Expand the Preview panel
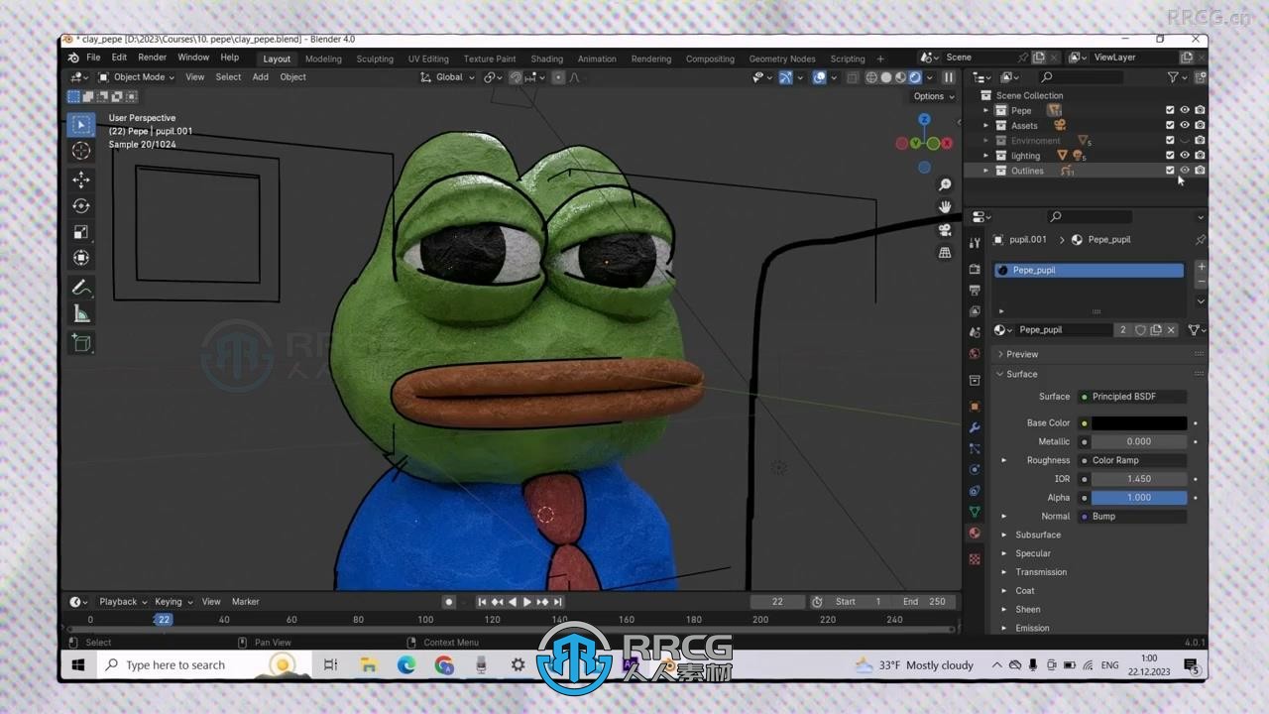The height and width of the screenshot is (714, 1269). tap(1022, 354)
